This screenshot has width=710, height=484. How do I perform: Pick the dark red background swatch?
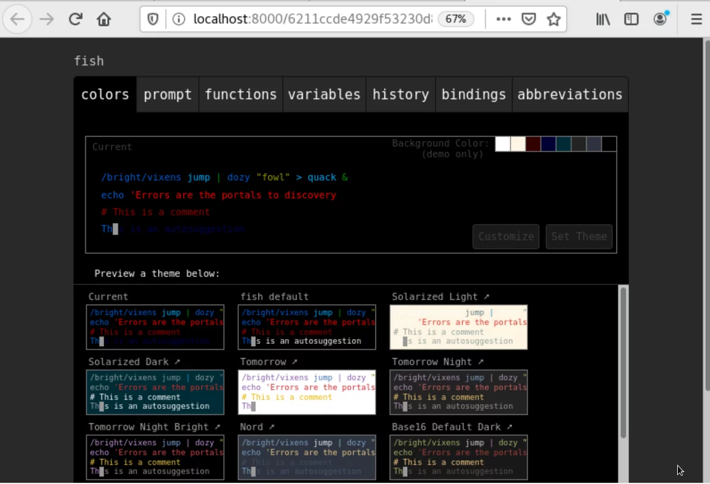[x=533, y=144]
